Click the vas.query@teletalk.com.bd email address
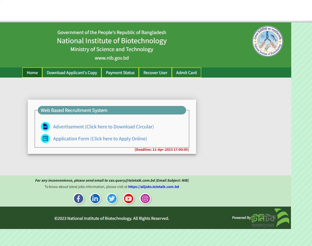This screenshot has width=312, height=246. (x=131, y=180)
